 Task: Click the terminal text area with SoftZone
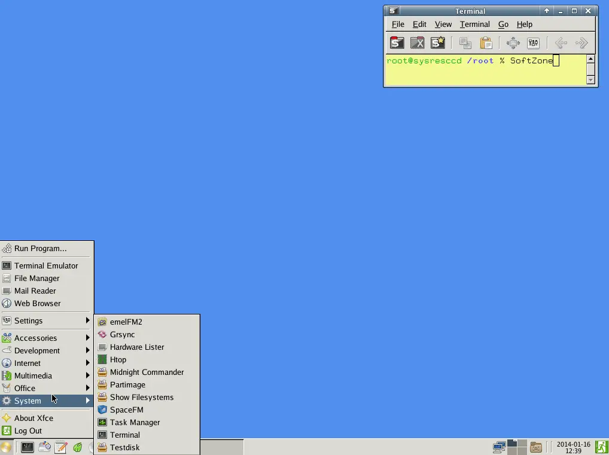pos(486,69)
